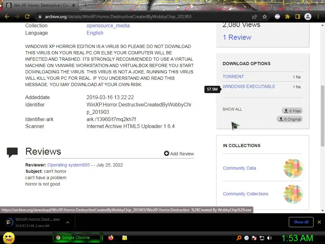Open the Community Data collection link
This screenshot has height=244, width=325.
pos(239,168)
